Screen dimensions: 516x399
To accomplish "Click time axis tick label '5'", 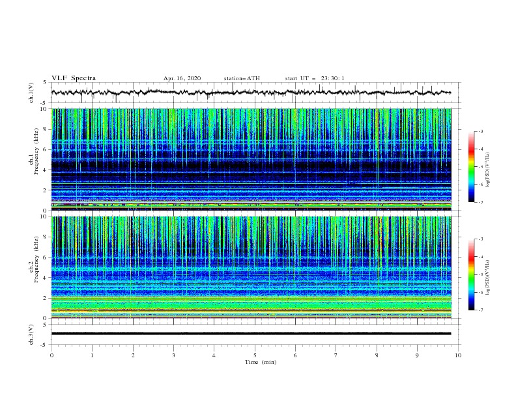I will point(255,355).
